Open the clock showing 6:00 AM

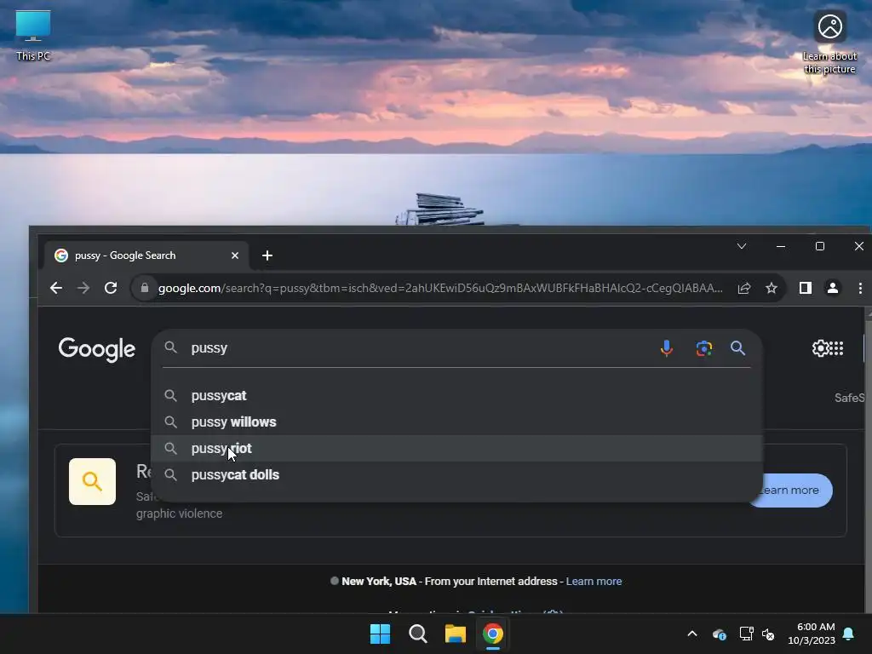[x=812, y=634]
